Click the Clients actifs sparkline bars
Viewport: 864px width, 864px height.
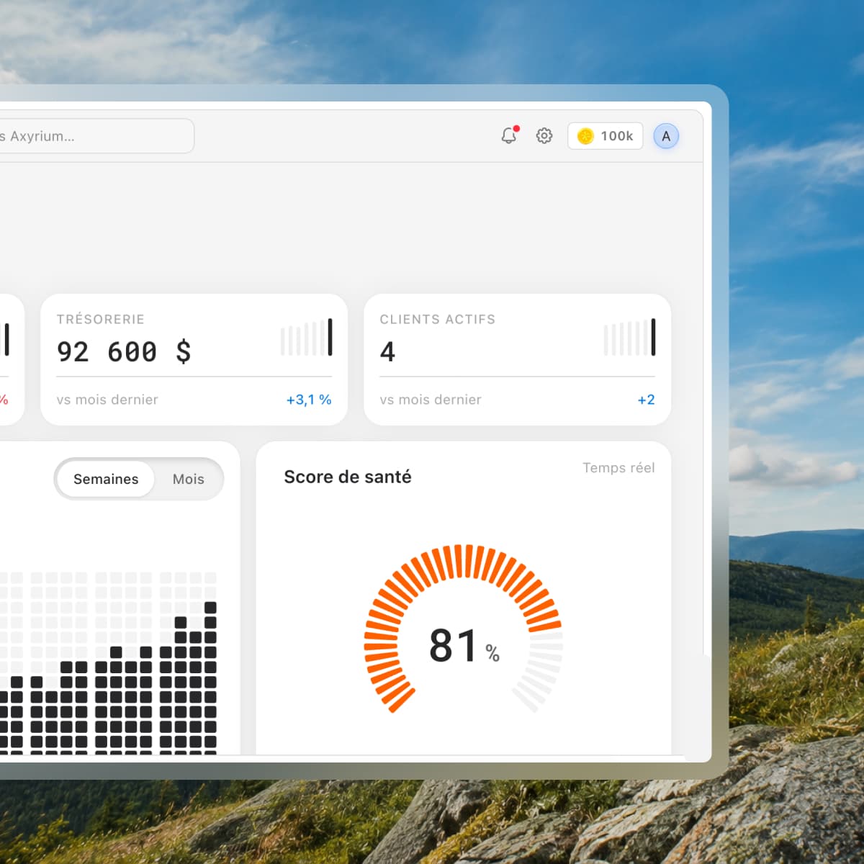pos(630,337)
